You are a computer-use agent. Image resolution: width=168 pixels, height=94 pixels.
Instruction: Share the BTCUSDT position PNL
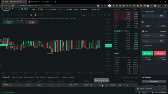click(x=91, y=85)
